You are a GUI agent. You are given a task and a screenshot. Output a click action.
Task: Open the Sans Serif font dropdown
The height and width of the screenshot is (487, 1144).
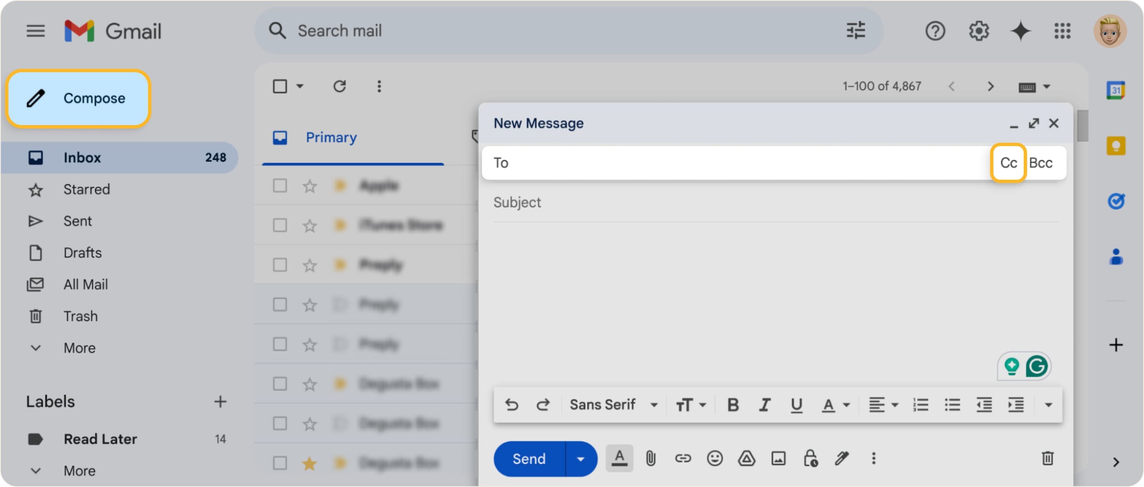612,404
